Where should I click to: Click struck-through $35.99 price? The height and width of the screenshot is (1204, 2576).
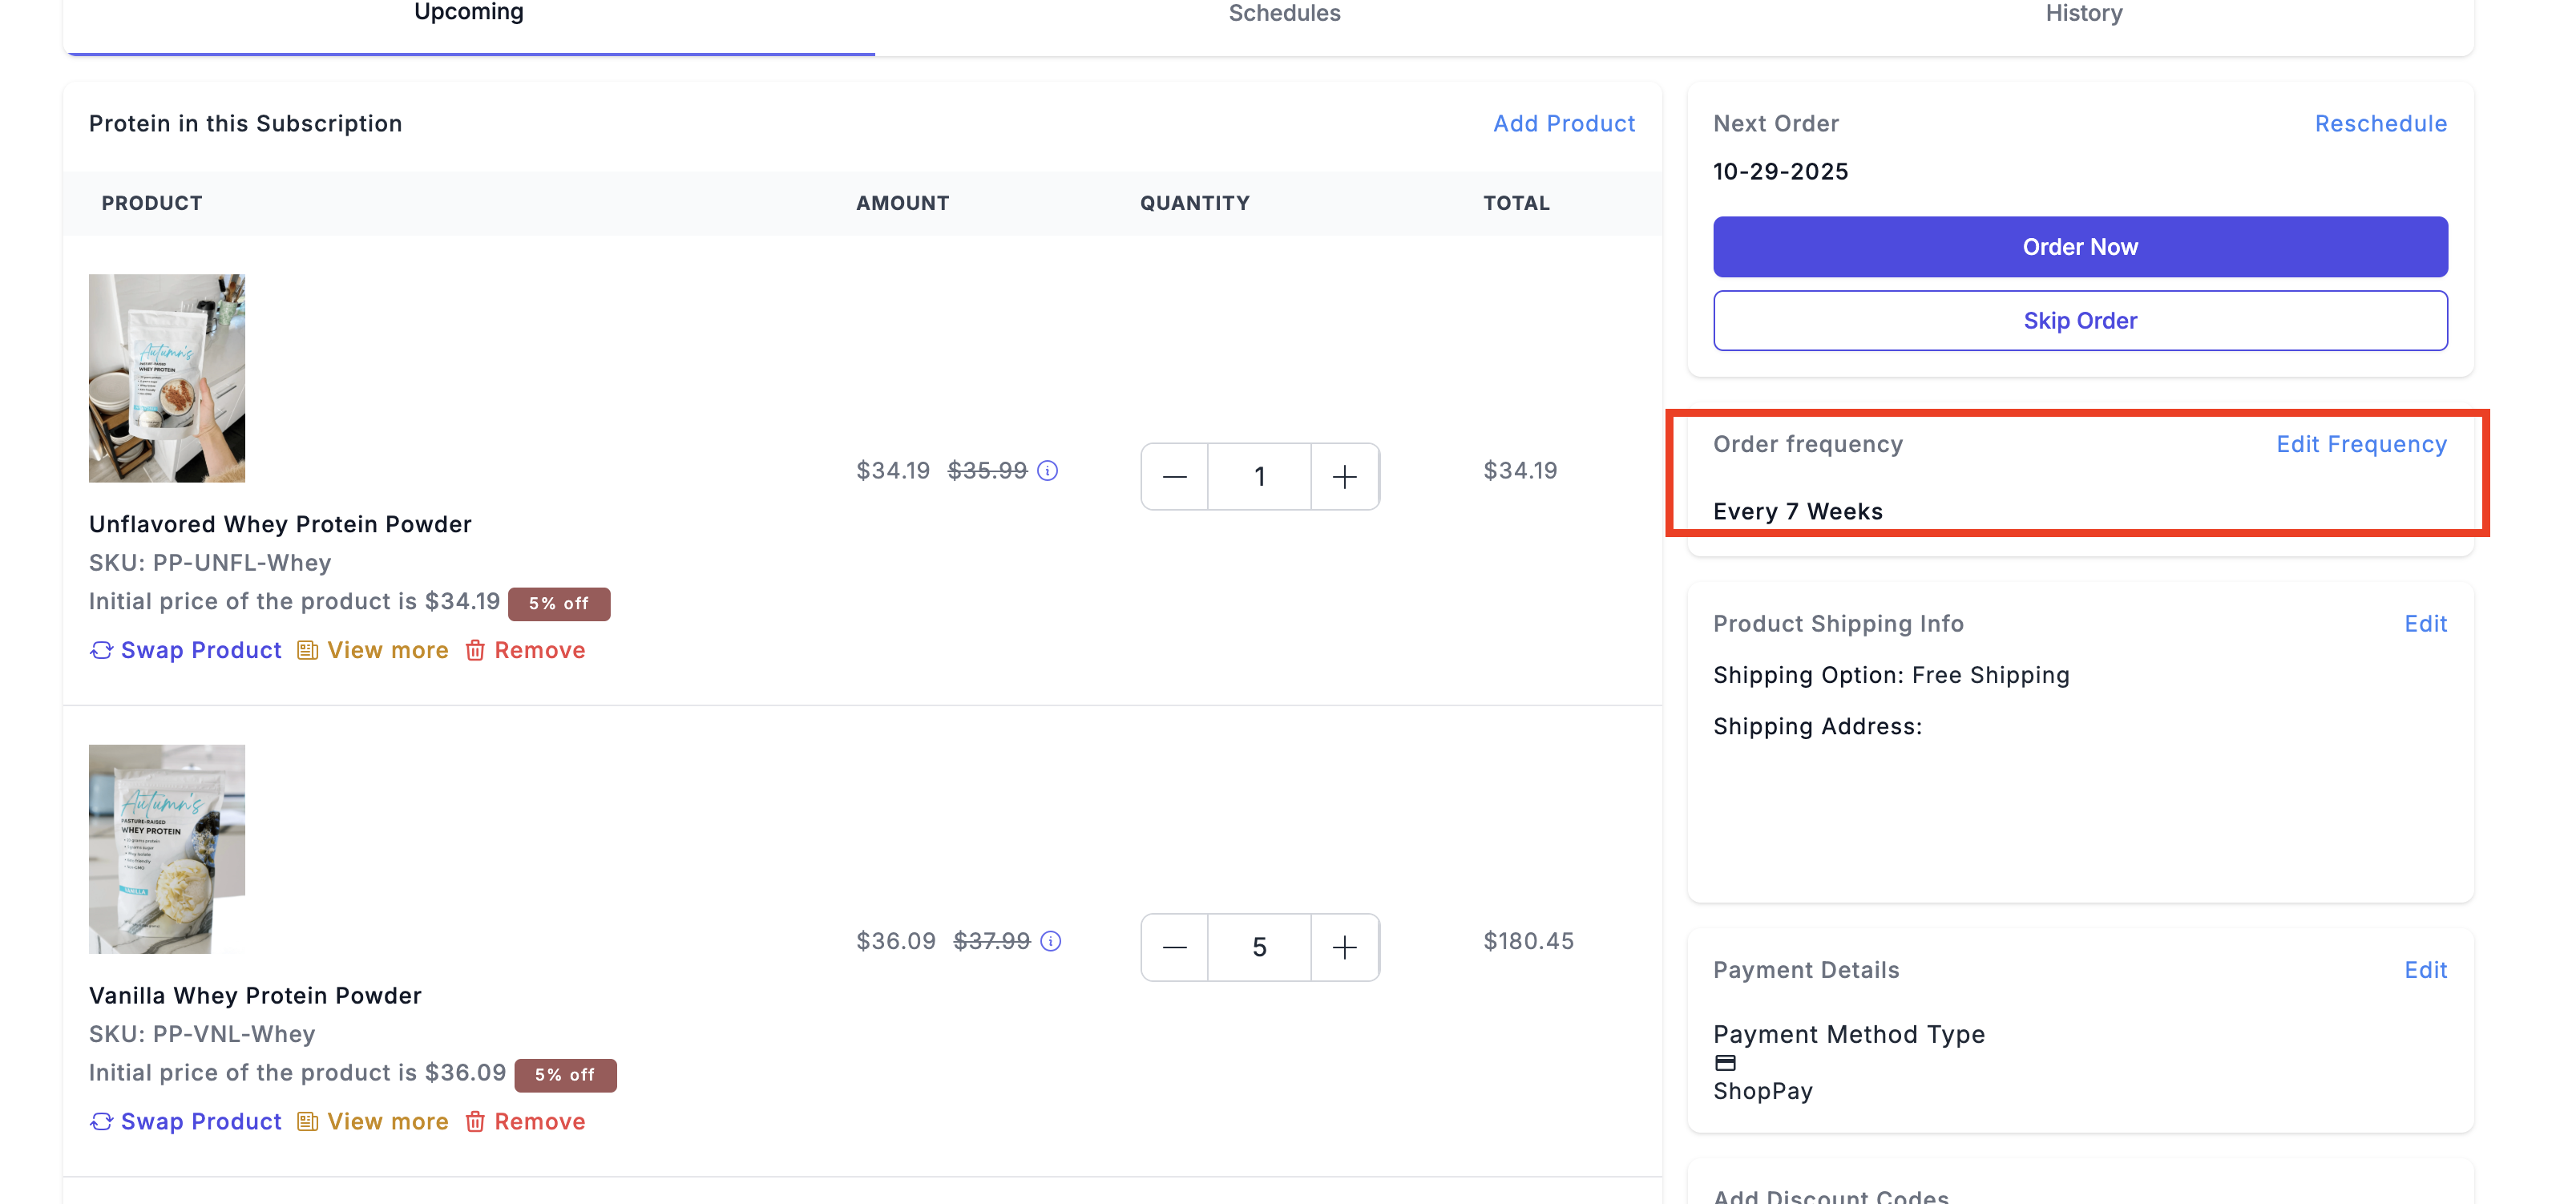[x=987, y=471]
